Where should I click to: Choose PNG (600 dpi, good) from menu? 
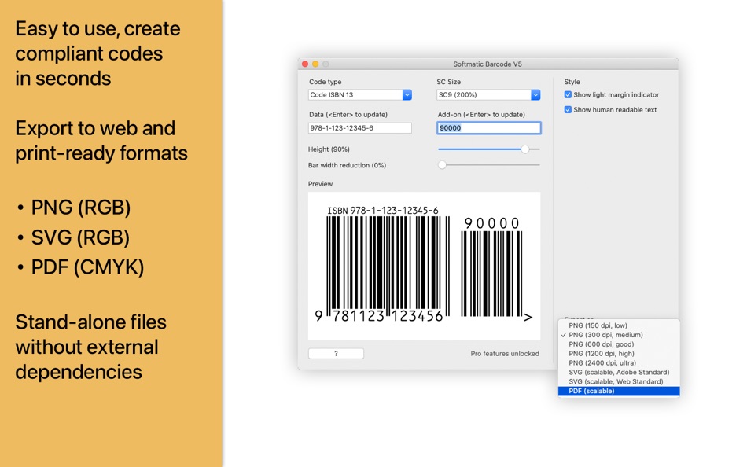(x=619, y=344)
